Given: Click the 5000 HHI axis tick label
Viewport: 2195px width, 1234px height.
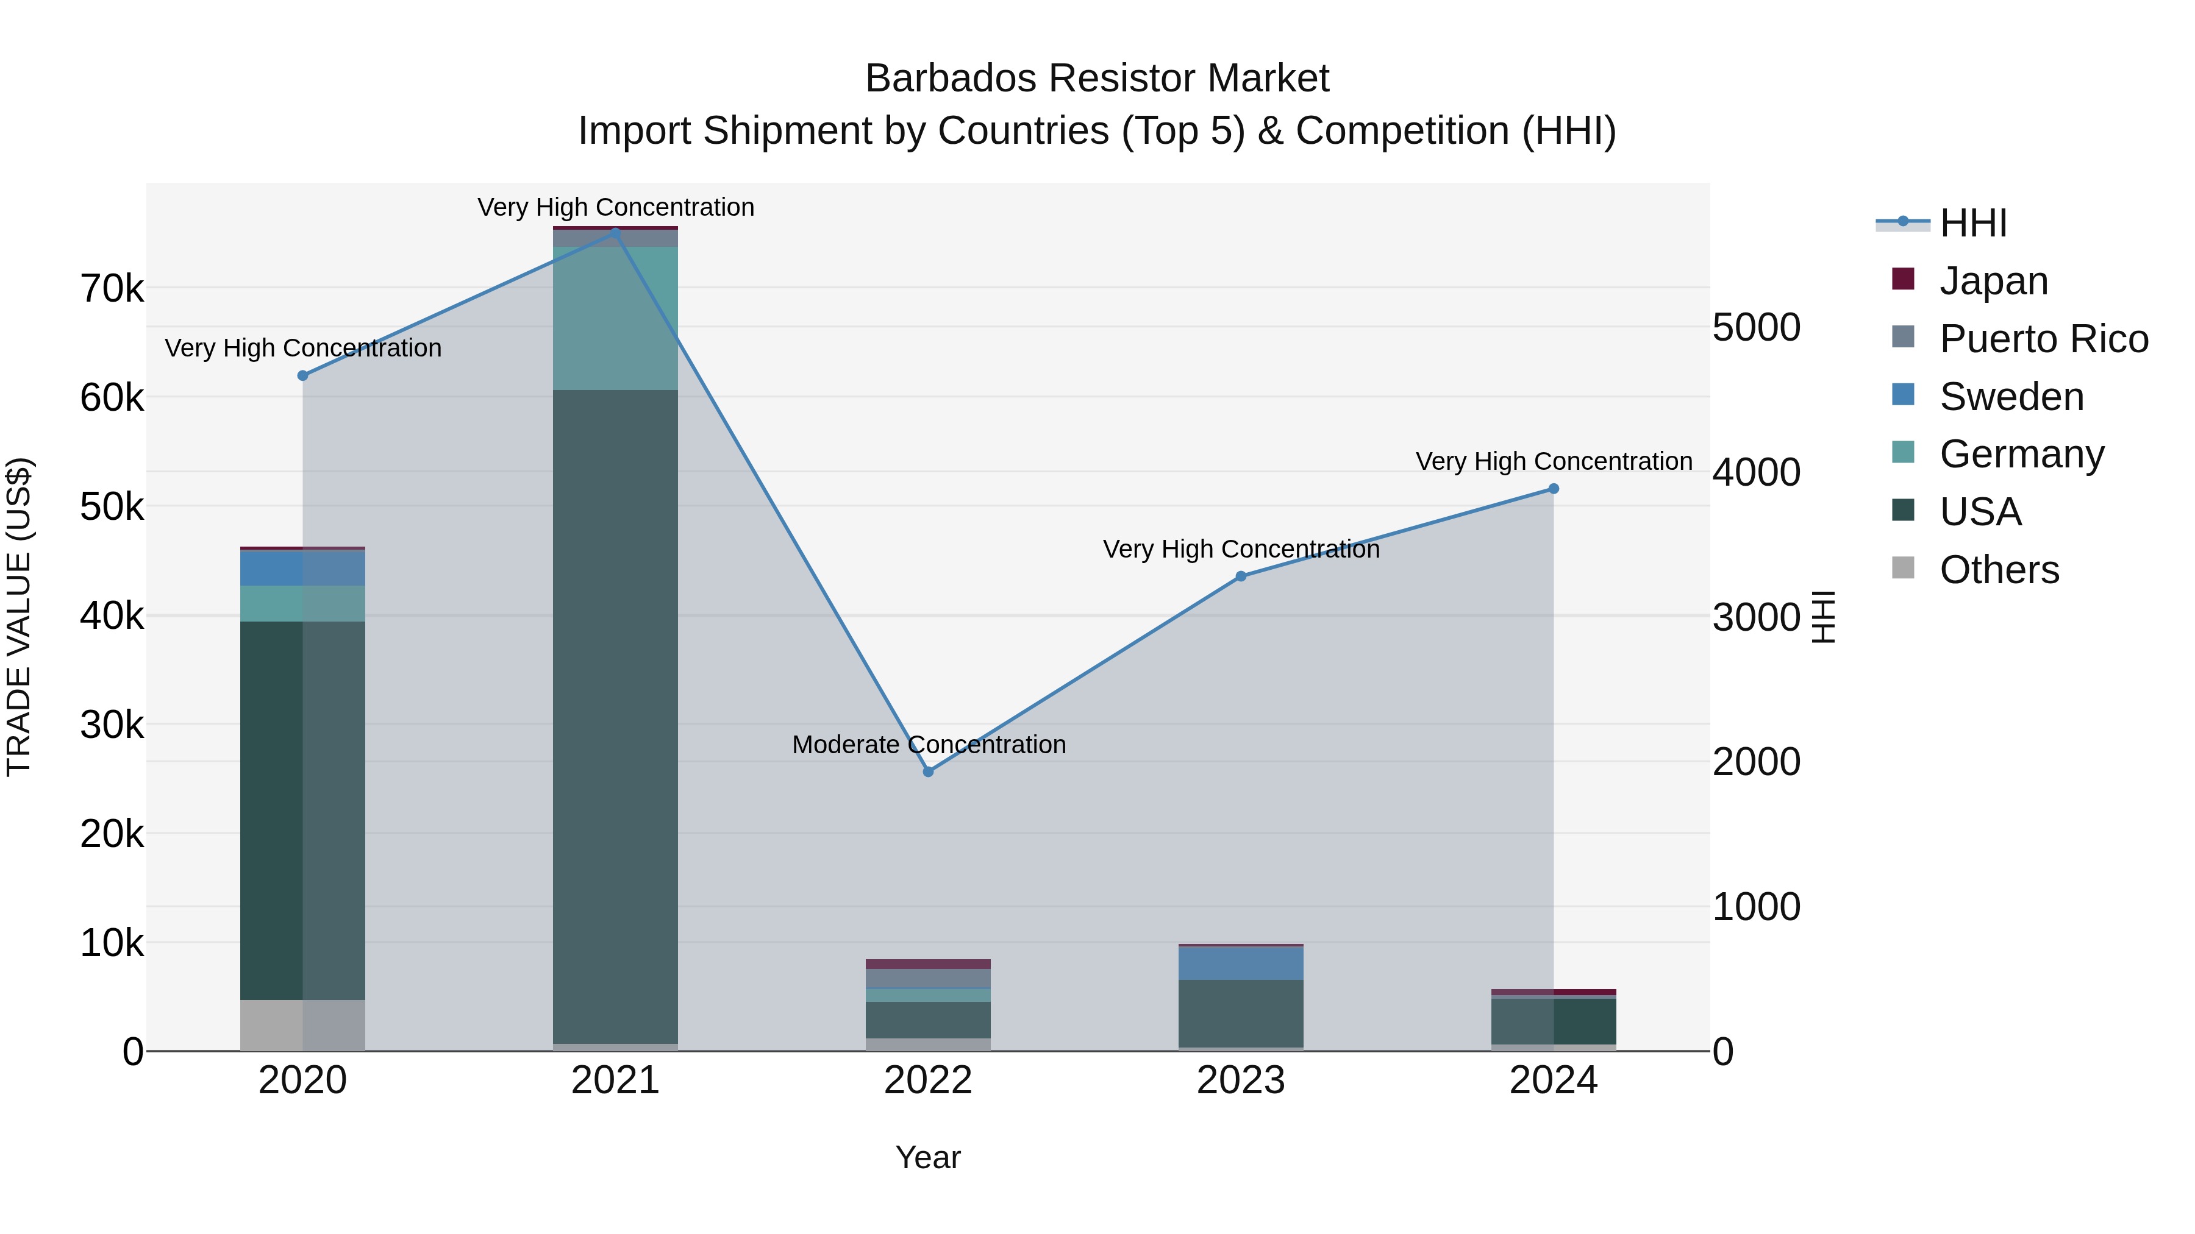Looking at the screenshot, I should 1756,327.
